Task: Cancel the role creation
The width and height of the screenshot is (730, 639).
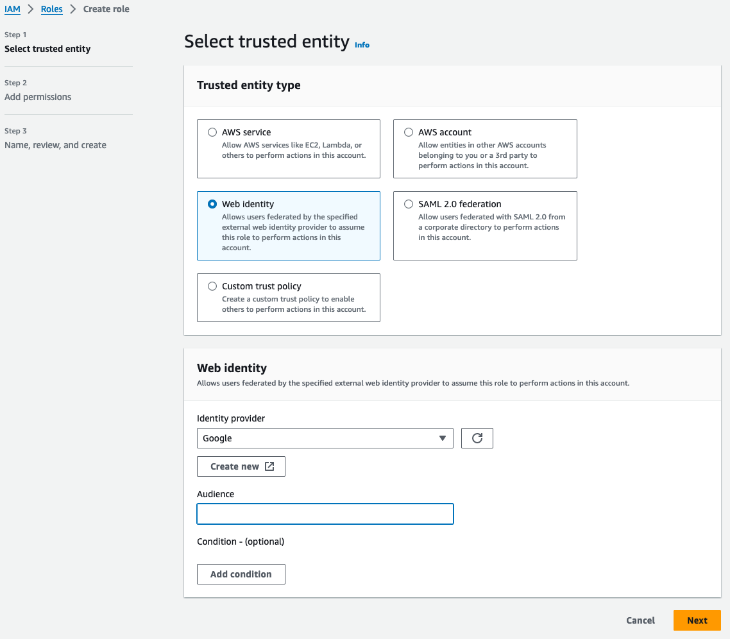Action: [x=640, y=620]
